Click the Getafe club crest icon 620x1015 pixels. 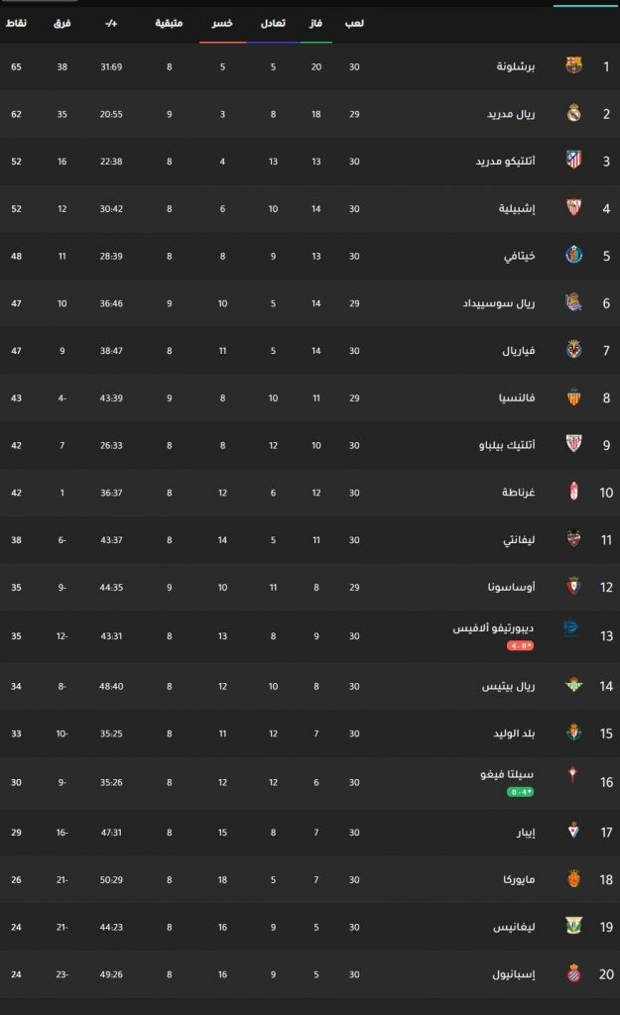tap(573, 255)
